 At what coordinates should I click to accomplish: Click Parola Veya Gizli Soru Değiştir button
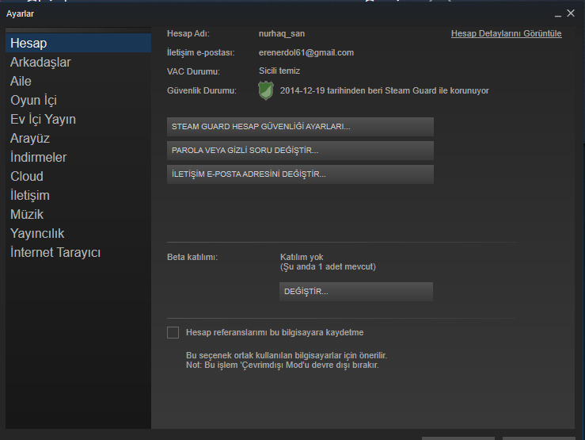point(300,151)
